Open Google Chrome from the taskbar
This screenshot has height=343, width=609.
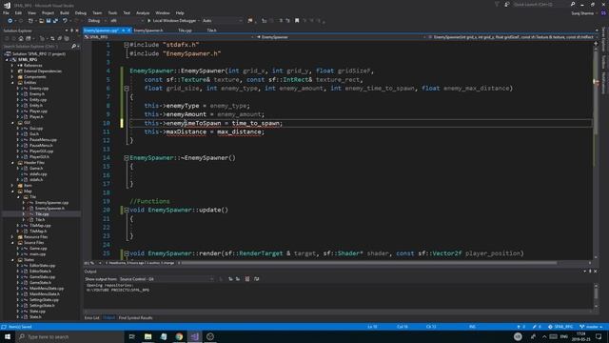[179, 336]
